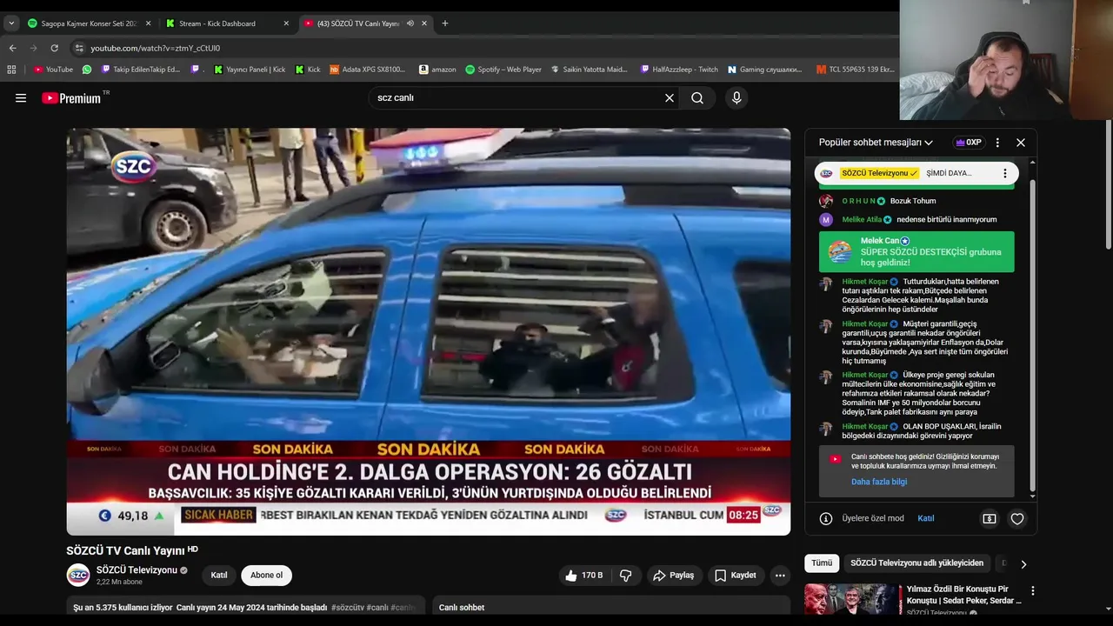Open Melike Atila chat author name
1113x626 pixels.
(x=862, y=220)
